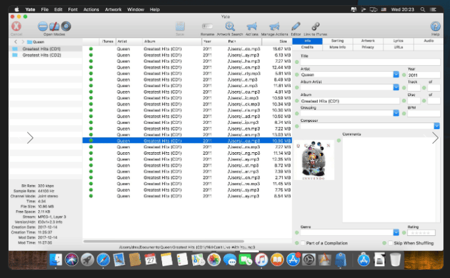Open the Font menu
The height and width of the screenshot is (278, 450).
(72, 9)
